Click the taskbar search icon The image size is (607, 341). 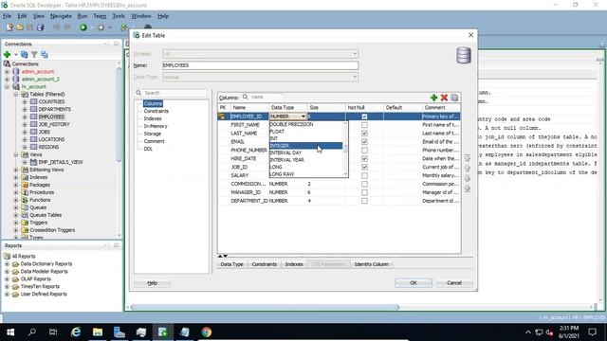(x=32, y=332)
